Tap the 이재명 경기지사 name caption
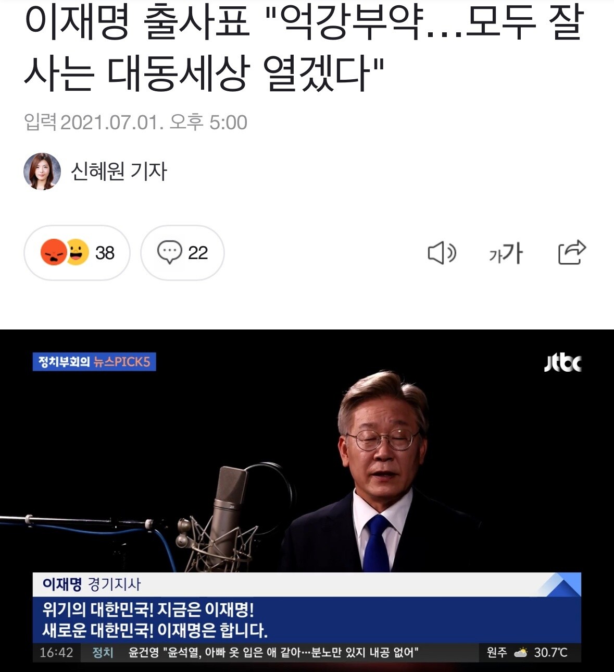 92,584
